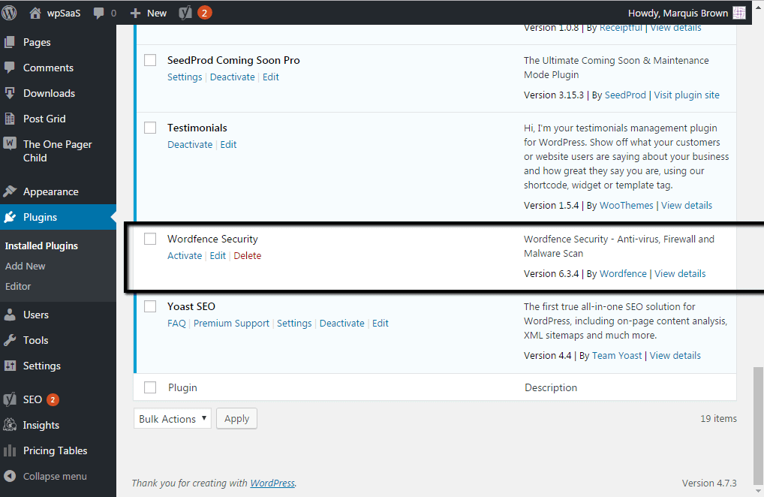The width and height of the screenshot is (764, 497).
Task: Click the "19 items" count text
Action: point(719,419)
